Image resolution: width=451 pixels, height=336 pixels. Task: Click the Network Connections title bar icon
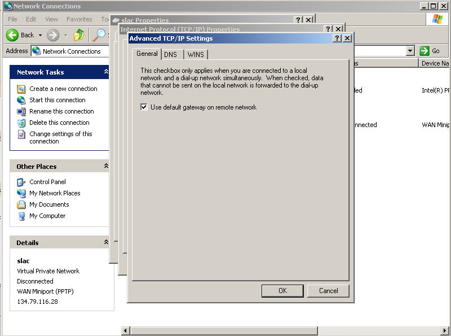pyautogui.click(x=8, y=6)
